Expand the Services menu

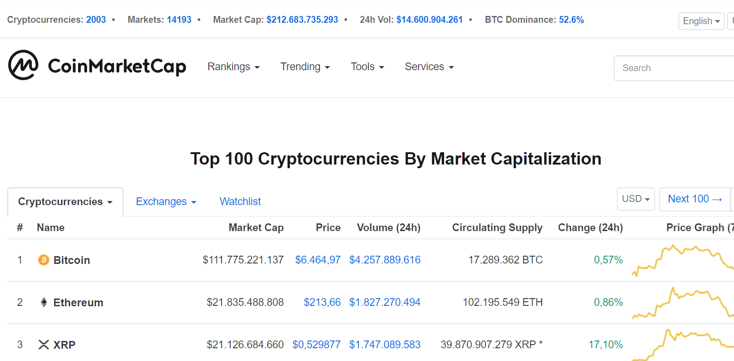tap(429, 67)
